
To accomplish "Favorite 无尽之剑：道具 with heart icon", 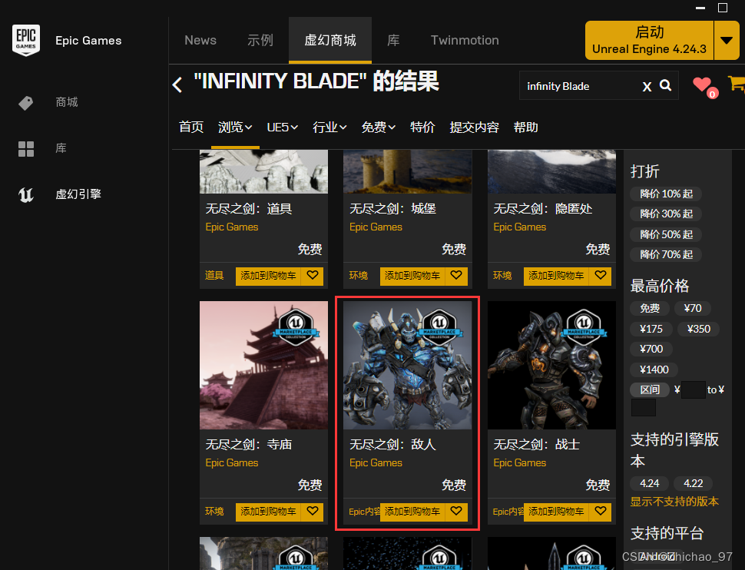I will pos(312,275).
